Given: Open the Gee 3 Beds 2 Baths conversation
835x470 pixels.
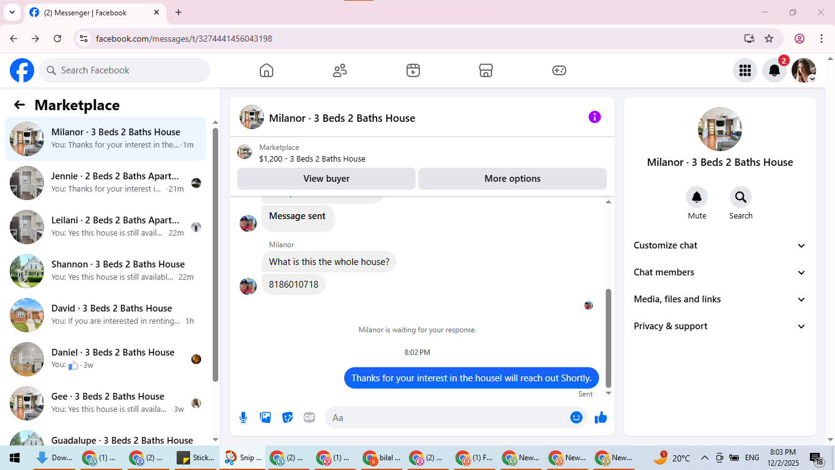Looking at the screenshot, I should tap(105, 403).
